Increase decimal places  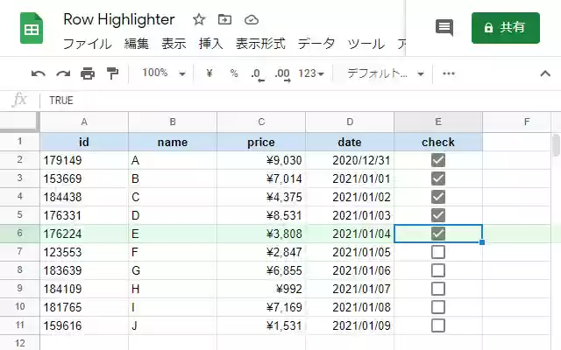[282, 74]
